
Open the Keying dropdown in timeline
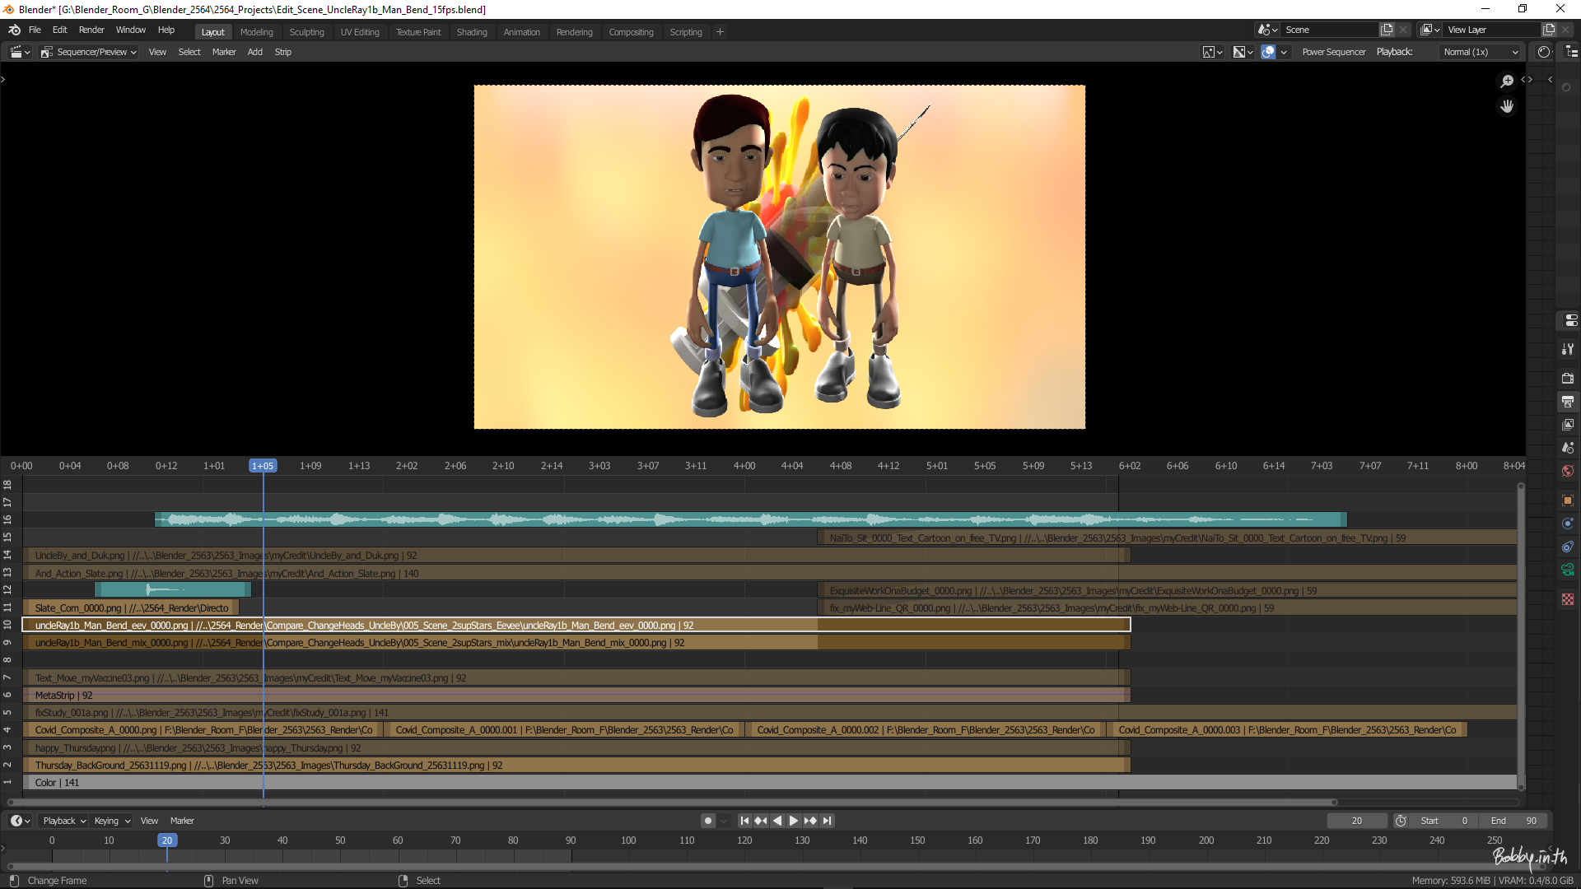[112, 821]
